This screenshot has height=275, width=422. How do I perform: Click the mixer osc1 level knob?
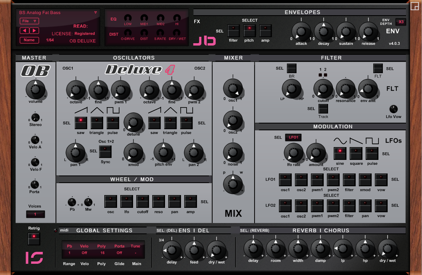click(233, 88)
